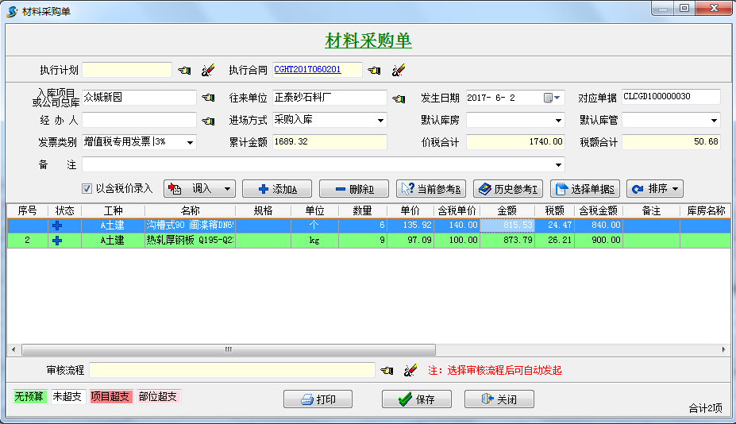The width and height of the screenshot is (736, 424).
Task: Open the 进场方式 dropdown
Action: 380,121
